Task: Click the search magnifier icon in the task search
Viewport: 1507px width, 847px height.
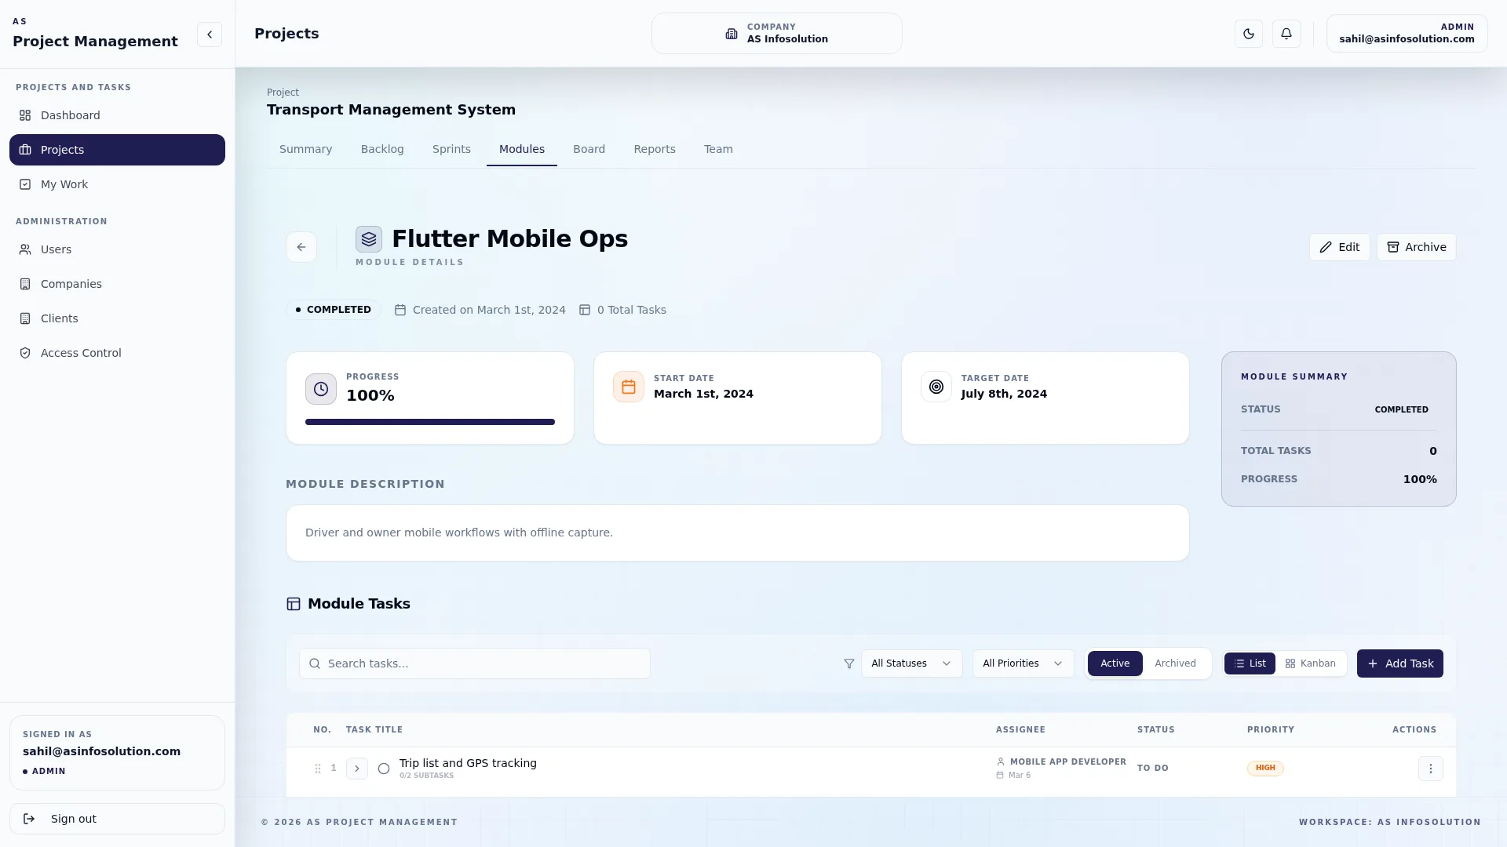Action: (x=315, y=663)
